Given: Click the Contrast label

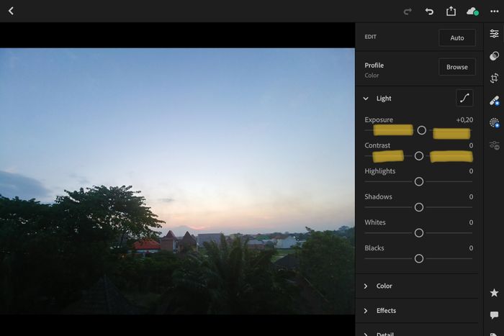Looking at the screenshot, I should tap(377, 145).
